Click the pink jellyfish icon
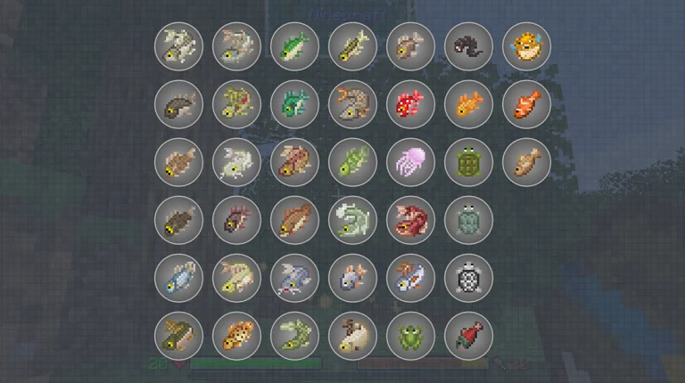The image size is (685, 383). 410,162
